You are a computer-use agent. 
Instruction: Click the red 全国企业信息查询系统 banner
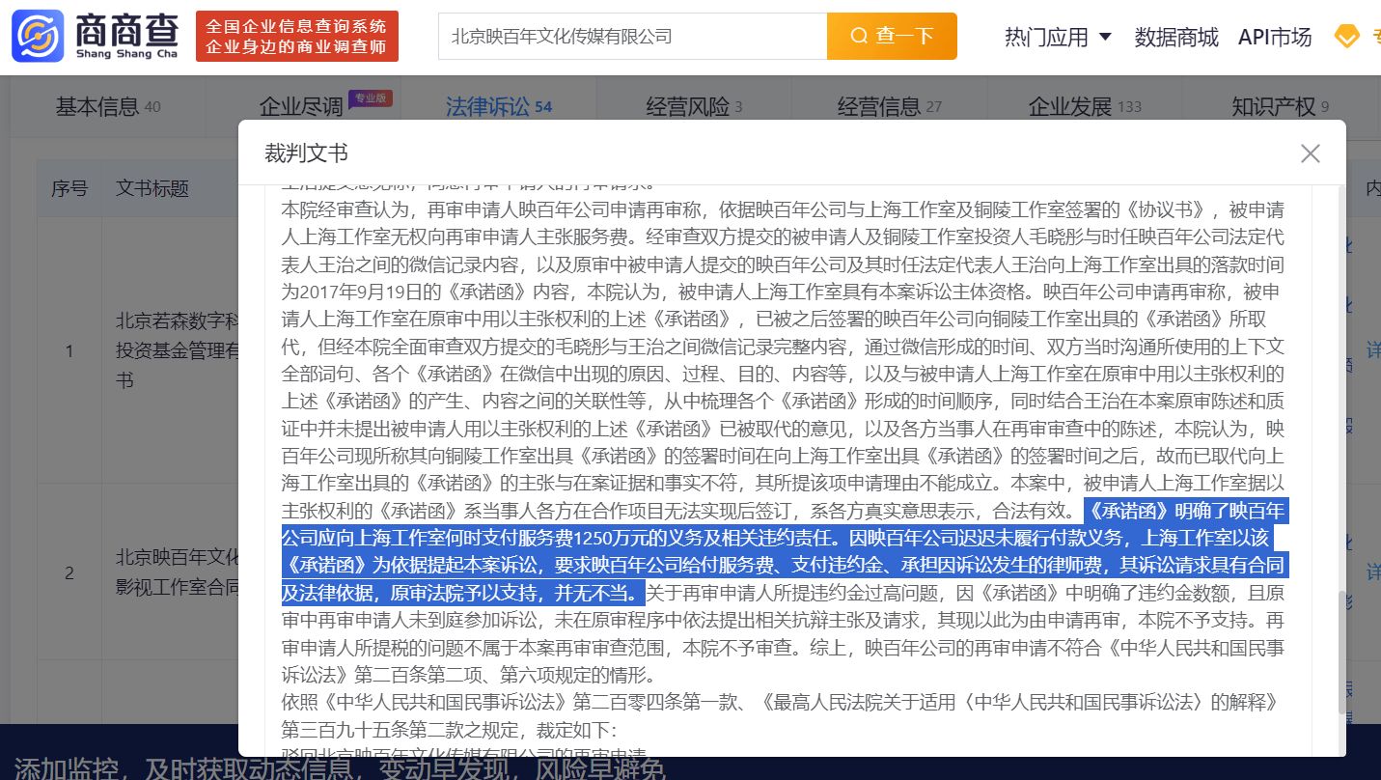tap(297, 37)
